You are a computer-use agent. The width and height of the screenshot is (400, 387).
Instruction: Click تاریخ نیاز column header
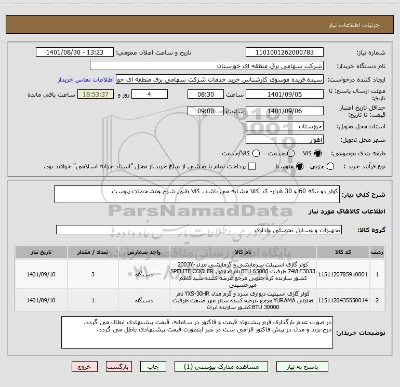(41, 252)
